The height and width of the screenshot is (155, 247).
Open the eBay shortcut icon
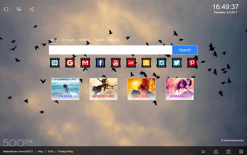131,63
